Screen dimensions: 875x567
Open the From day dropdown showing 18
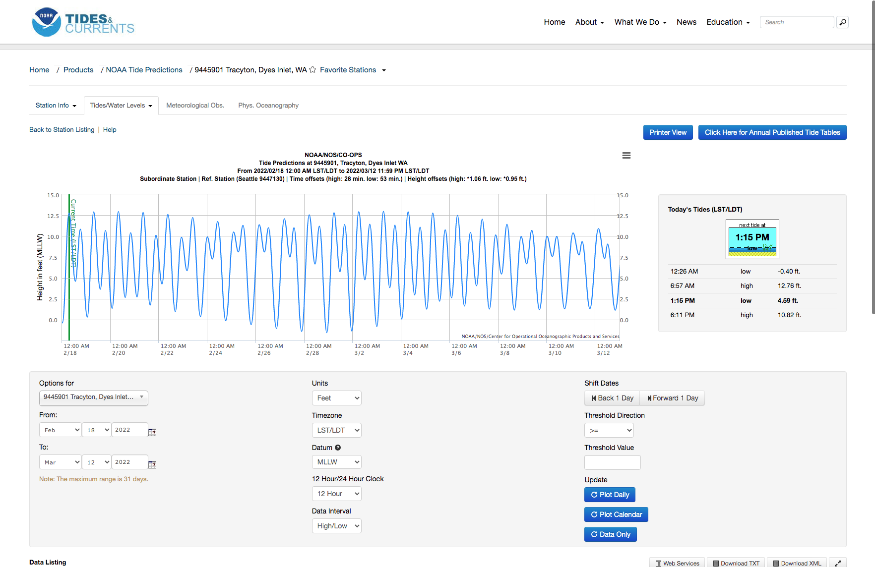97,430
